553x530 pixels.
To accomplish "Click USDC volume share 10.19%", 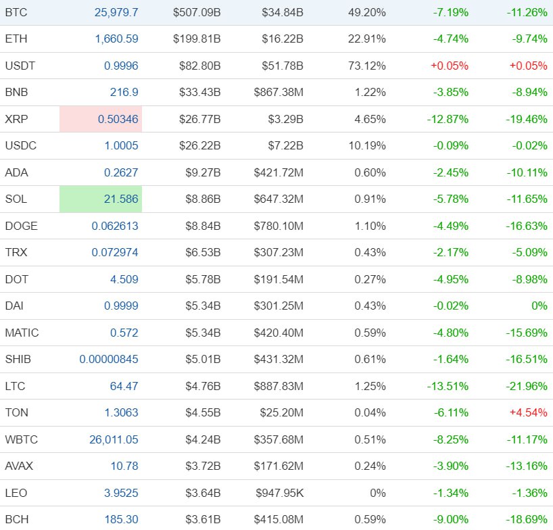I will pos(367,145).
